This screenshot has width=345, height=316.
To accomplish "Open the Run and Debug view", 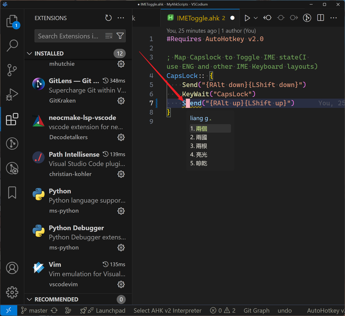I will 12,95.
